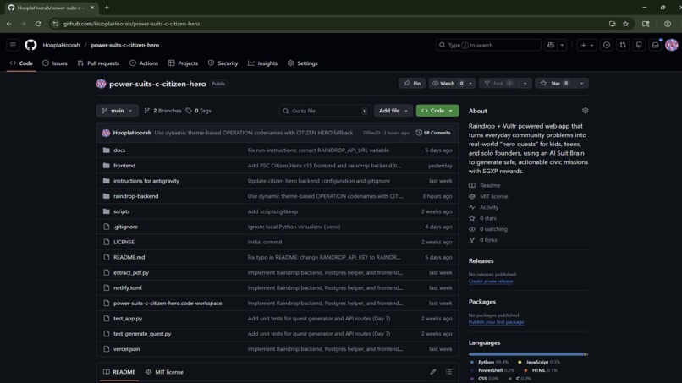Open the test_generate_quest.py file

[142, 333]
